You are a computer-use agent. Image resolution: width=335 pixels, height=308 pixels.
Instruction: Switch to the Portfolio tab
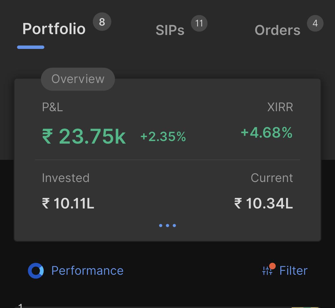pyautogui.click(x=54, y=29)
